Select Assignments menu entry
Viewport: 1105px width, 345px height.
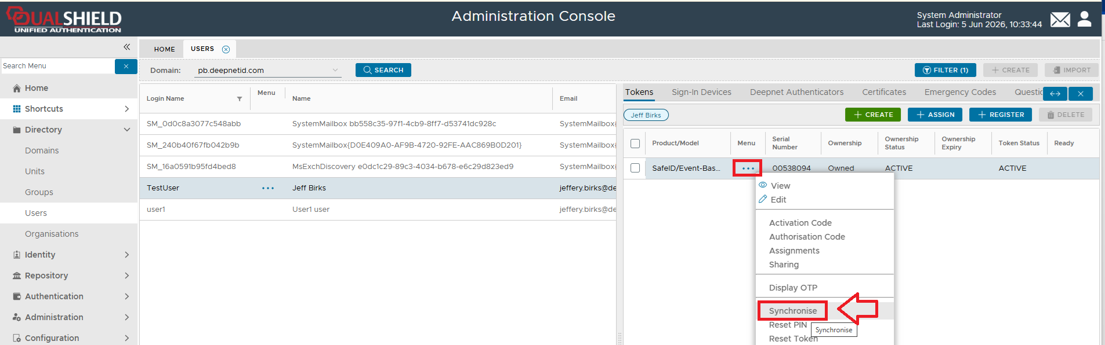[x=794, y=251]
